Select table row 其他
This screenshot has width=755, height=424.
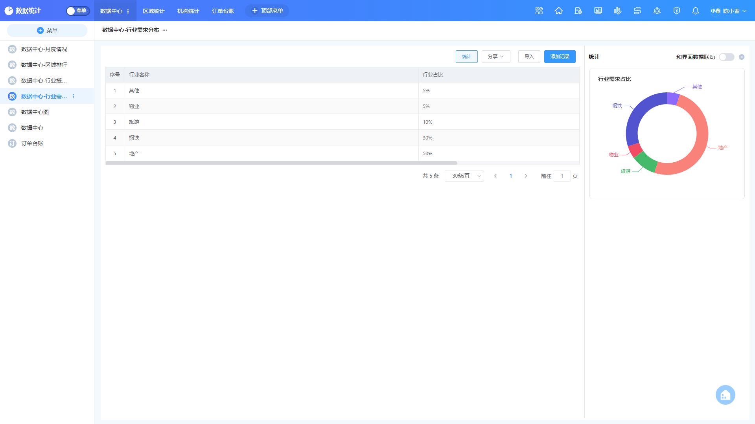point(342,90)
